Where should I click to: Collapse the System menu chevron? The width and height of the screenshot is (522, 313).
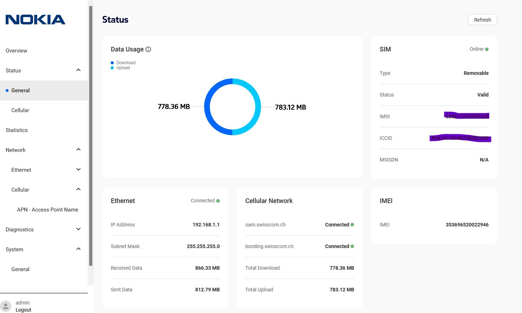click(78, 249)
